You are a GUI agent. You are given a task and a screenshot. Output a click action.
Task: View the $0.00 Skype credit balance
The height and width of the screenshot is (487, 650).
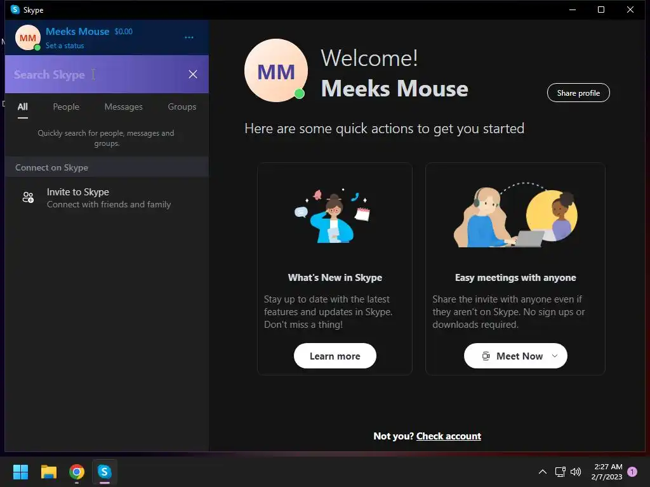(124, 32)
